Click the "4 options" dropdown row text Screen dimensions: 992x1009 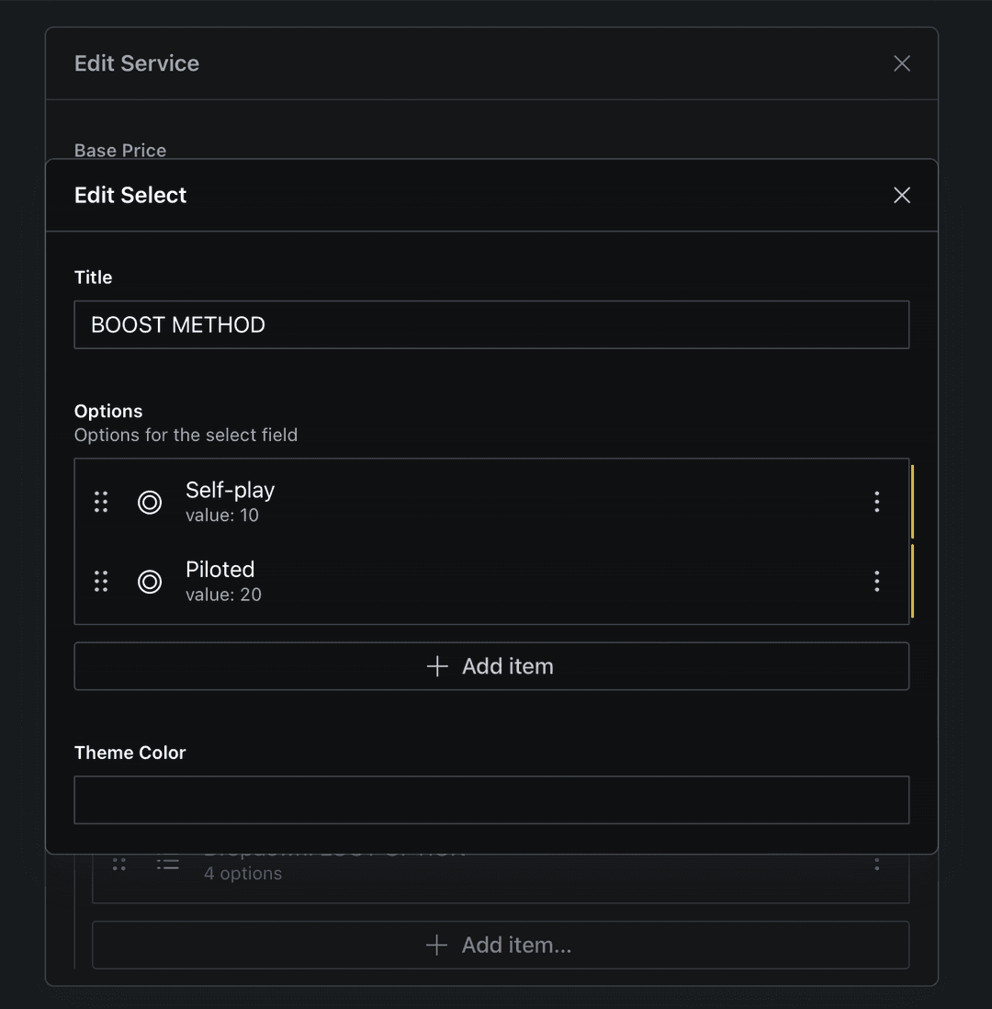click(242, 873)
